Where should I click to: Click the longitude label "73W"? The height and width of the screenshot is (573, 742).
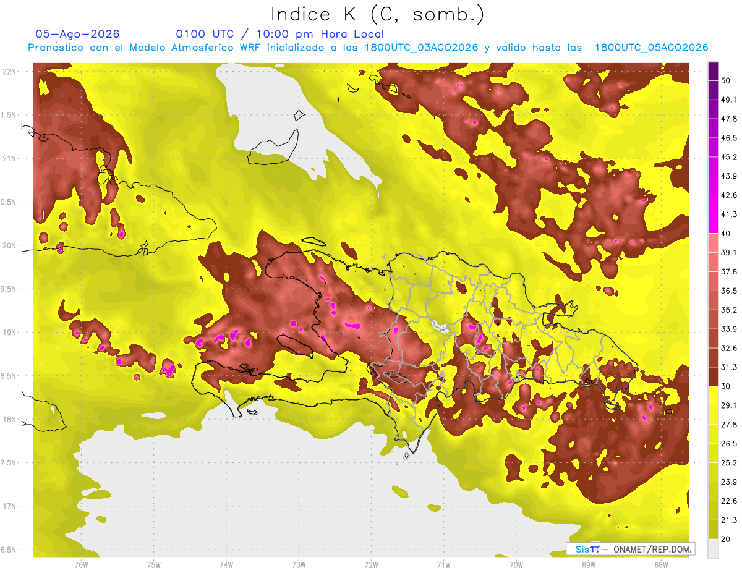click(x=299, y=564)
